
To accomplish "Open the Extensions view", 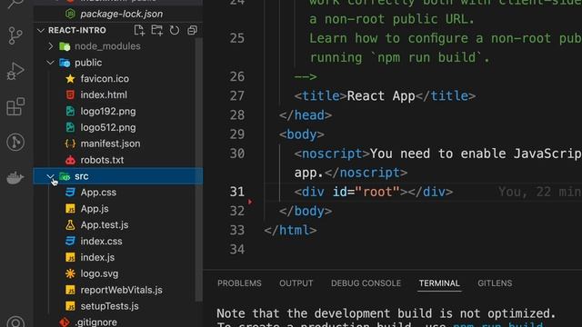I will tap(15, 106).
